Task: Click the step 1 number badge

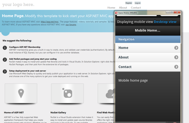Action: tap(5, 48)
